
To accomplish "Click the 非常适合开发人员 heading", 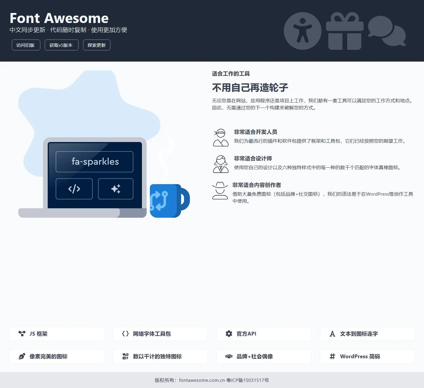I will [x=256, y=132].
